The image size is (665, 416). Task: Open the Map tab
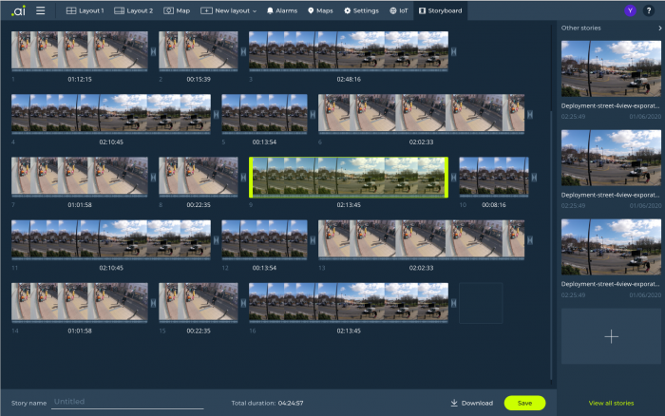point(177,10)
